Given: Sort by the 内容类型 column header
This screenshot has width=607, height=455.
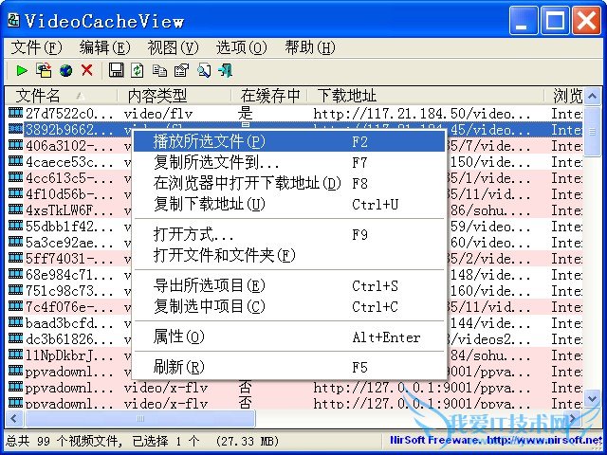Looking at the screenshot, I should 175,96.
